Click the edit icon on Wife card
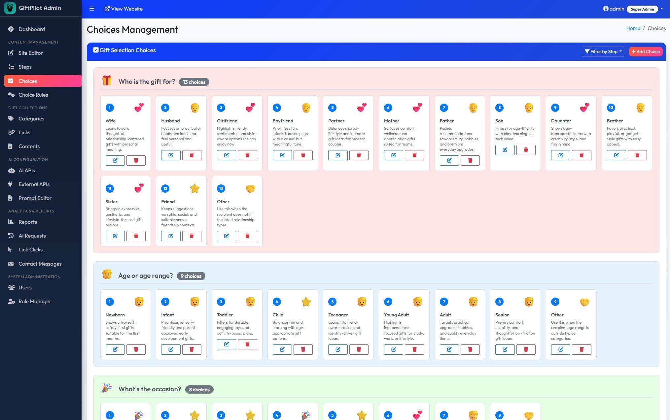The width and height of the screenshot is (670, 420). (115, 160)
